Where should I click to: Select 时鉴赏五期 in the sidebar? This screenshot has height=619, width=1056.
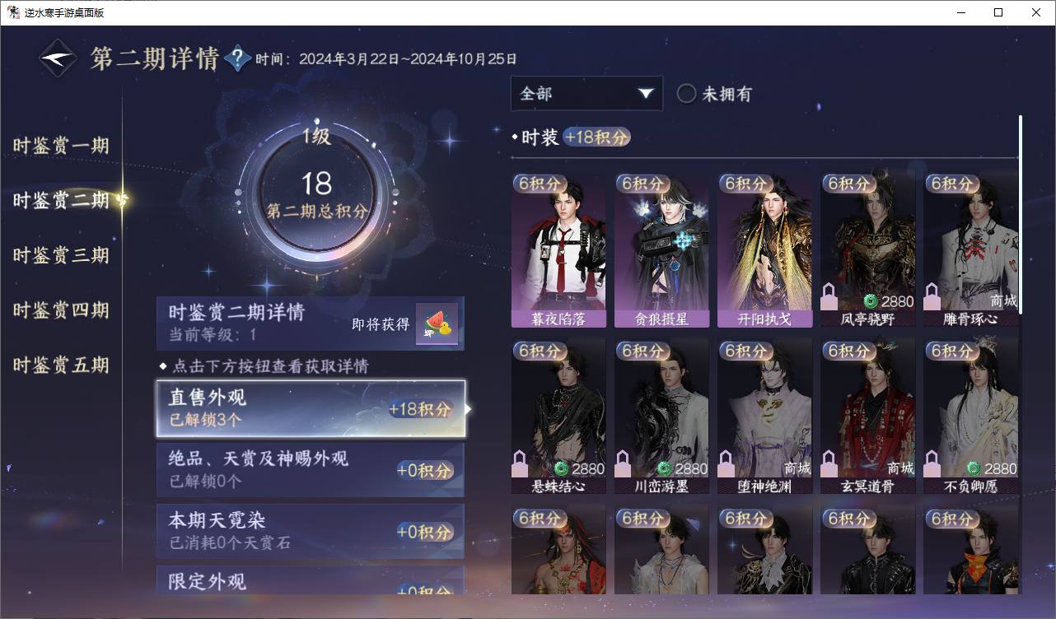pyautogui.click(x=61, y=365)
